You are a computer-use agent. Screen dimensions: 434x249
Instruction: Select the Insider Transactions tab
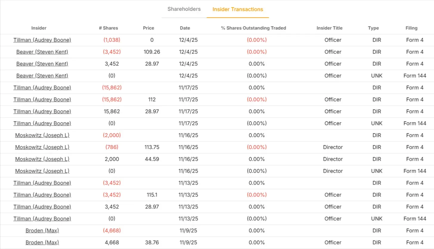[x=238, y=9]
